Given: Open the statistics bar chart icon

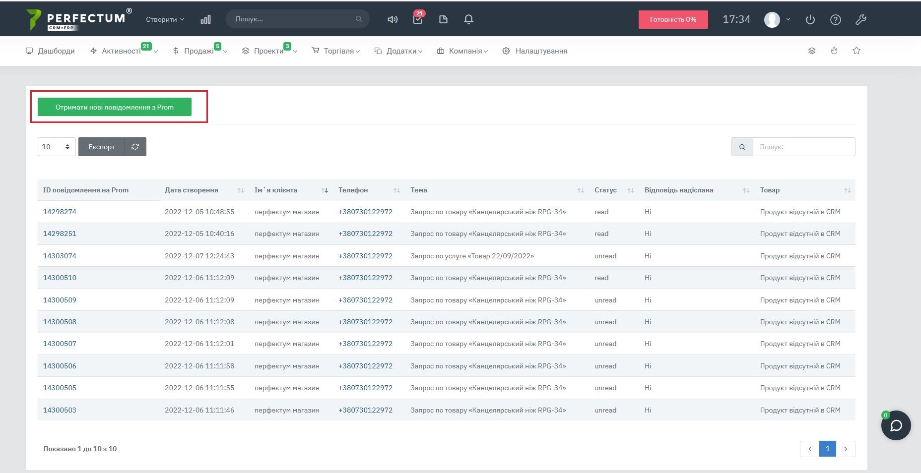Looking at the screenshot, I should (205, 19).
